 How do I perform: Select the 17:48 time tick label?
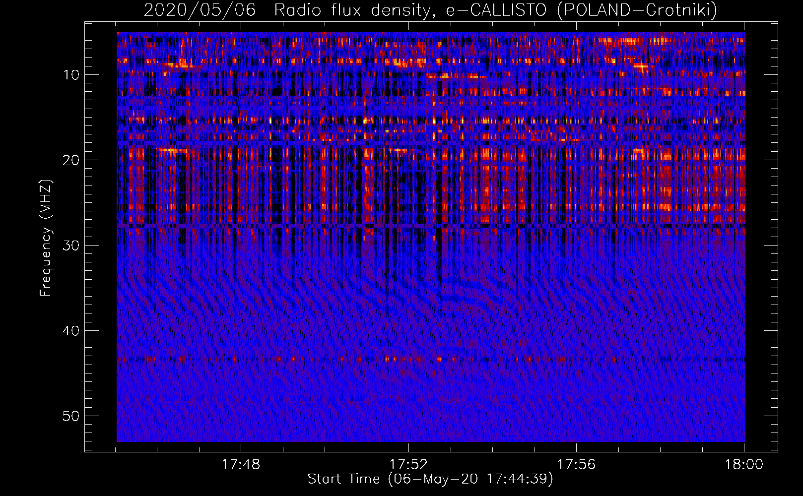241,465
